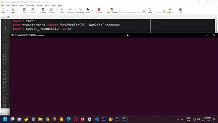Open the Color Chooser
This screenshot has height=123, width=218.
tap(112, 11)
